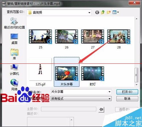Open the view menu icon
142x127 pixels.
116,12
